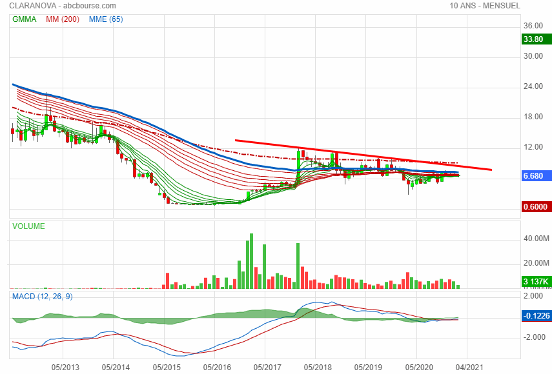Viewport: 552px width, 374px height.
Task: Click the 05/2015 date axis label
Action: 167,368
